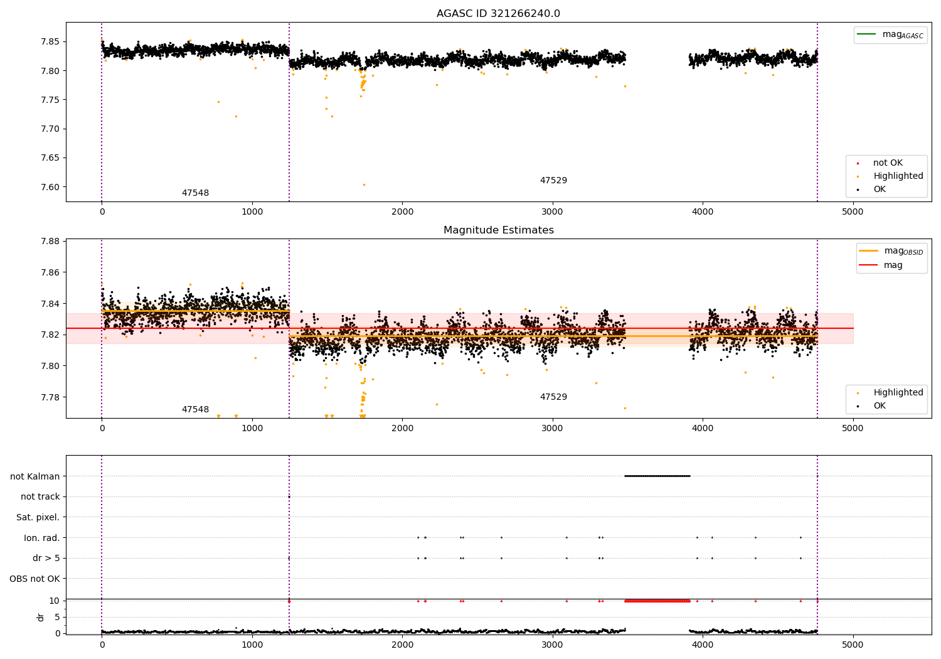Click the 'Ion. rad.' row label
The image size is (941, 659).
click(x=42, y=538)
